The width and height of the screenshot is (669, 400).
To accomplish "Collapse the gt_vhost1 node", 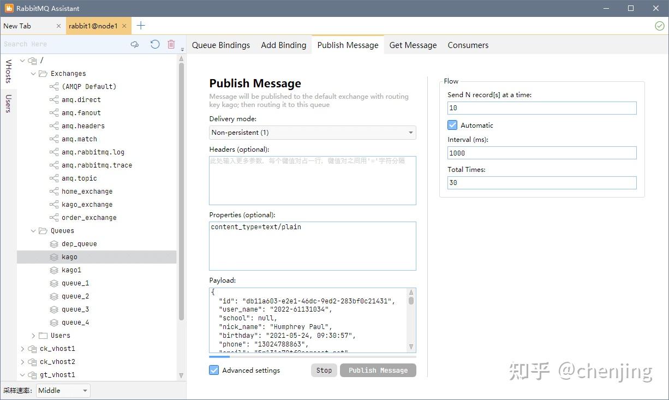I will 22,375.
